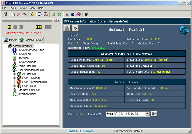Open the File menu
Viewport: 192px width, 134px height.
click(4, 8)
